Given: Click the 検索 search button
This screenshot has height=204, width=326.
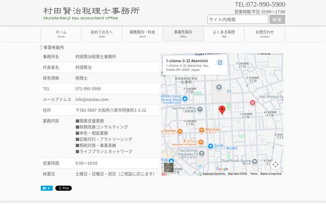Looking at the screenshot, I should point(277,19).
